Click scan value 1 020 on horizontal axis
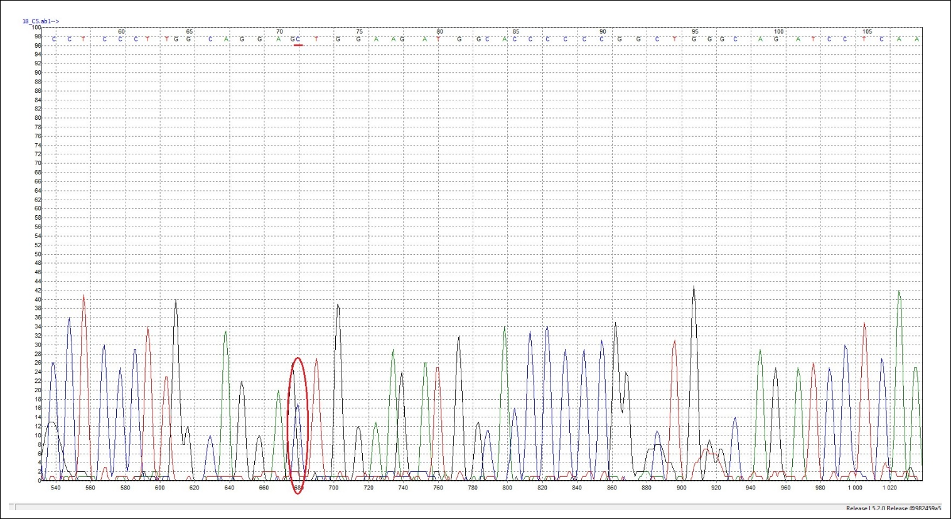The image size is (951, 519). click(889, 488)
